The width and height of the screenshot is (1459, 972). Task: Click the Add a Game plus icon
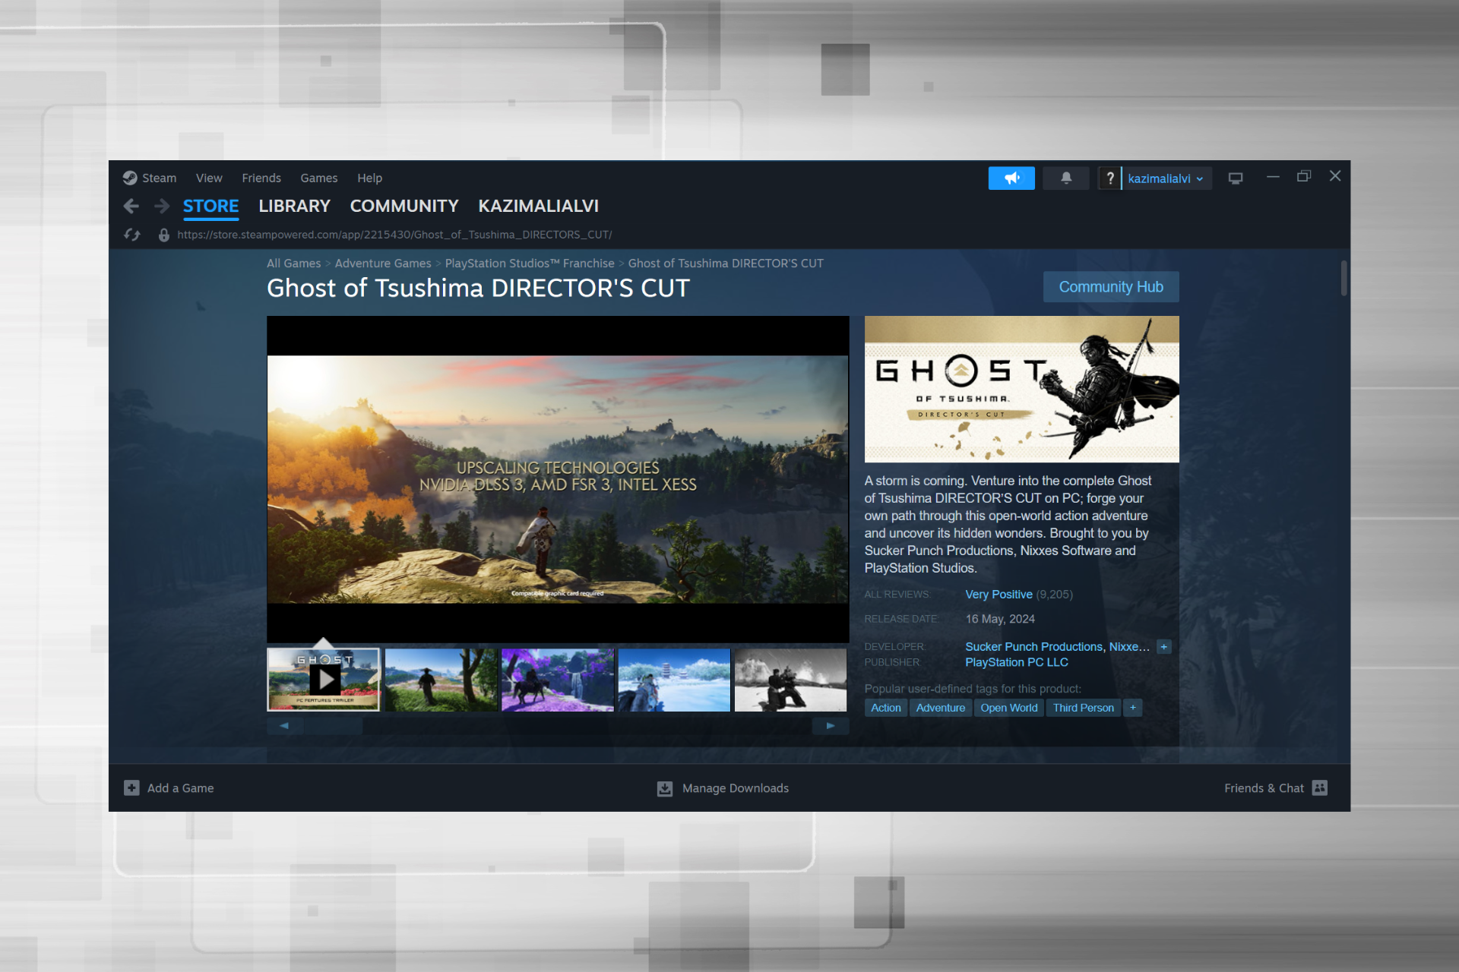pos(131,788)
